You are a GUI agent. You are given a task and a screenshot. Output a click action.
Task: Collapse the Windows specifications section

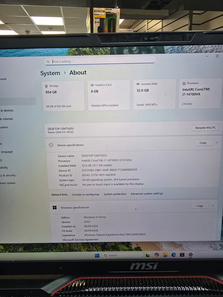click(213, 206)
